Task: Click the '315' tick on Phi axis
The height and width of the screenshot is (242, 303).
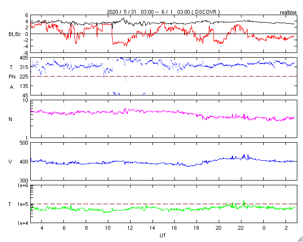Action: coord(24,67)
